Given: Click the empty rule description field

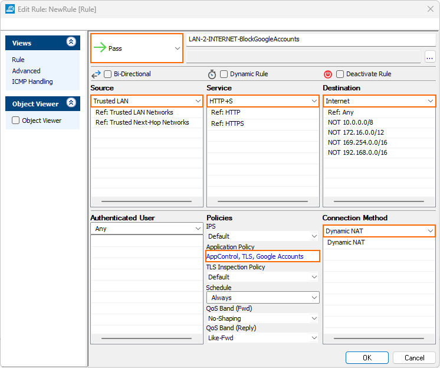Looking at the screenshot, I should click(304, 57).
